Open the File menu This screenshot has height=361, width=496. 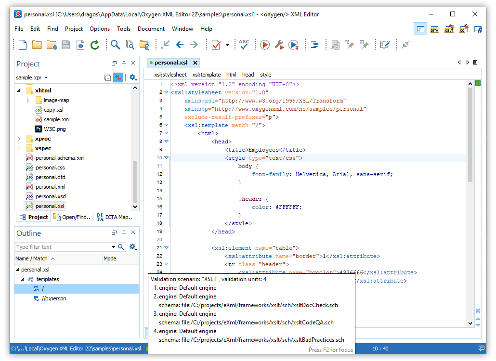(x=19, y=29)
